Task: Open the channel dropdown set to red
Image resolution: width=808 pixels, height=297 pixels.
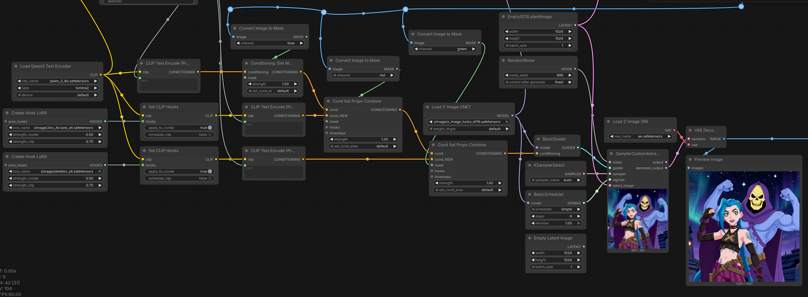Action: 363,75
